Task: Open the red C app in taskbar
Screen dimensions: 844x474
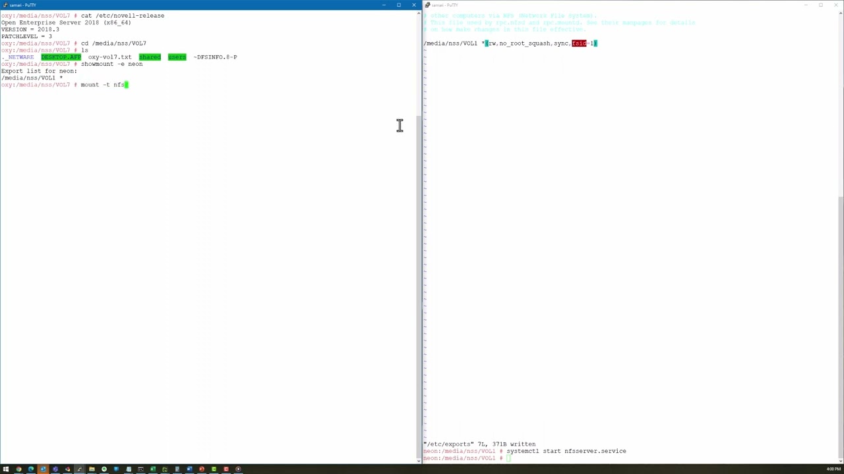Action: pyautogui.click(x=226, y=469)
